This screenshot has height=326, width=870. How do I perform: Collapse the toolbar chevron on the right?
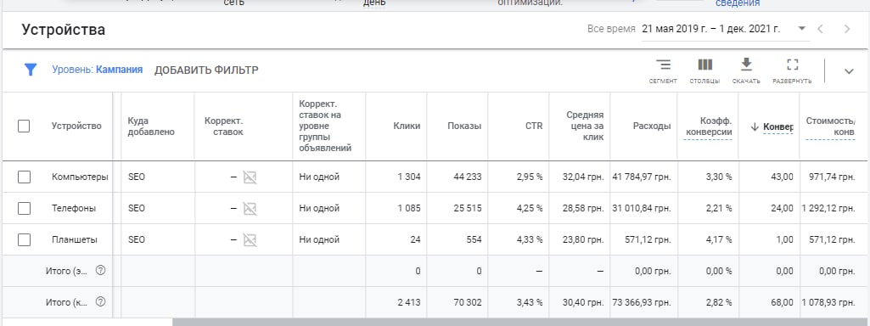849,71
